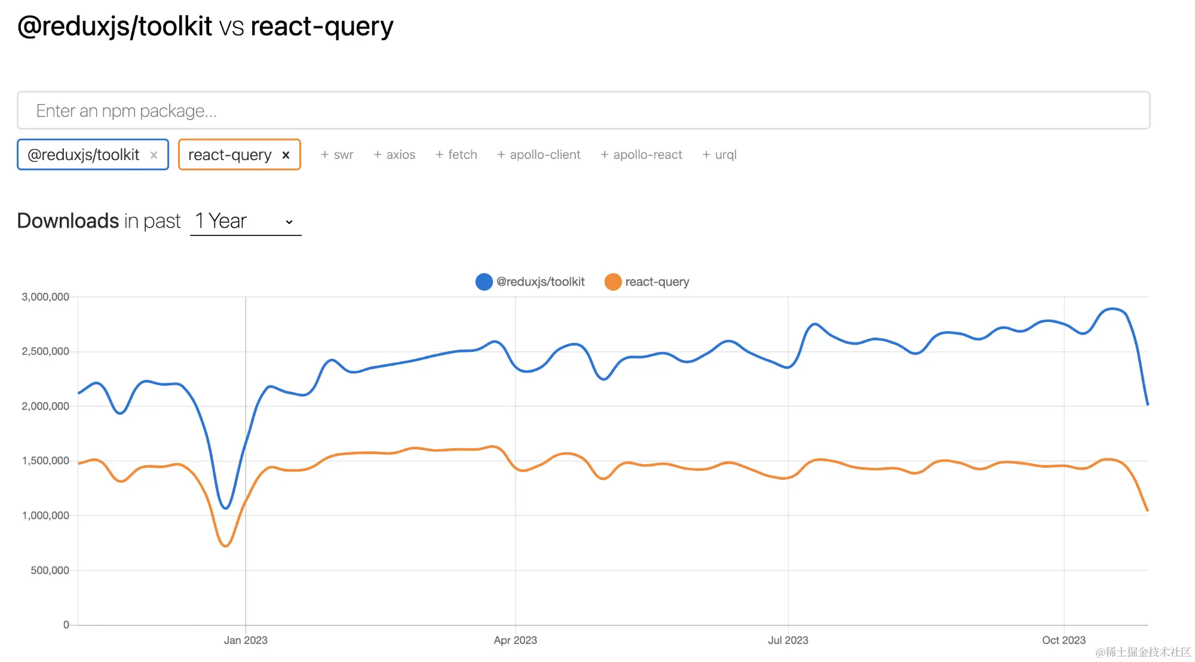Click the Apr 2023 axis label
The width and height of the screenshot is (1195, 662).
coord(515,640)
